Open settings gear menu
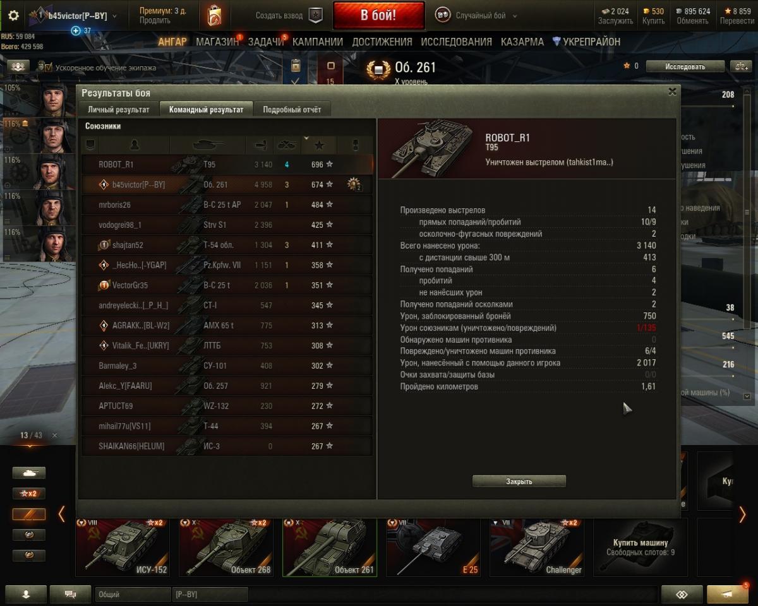 click(13, 16)
